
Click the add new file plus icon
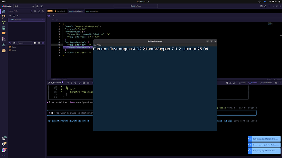pos(10,15)
